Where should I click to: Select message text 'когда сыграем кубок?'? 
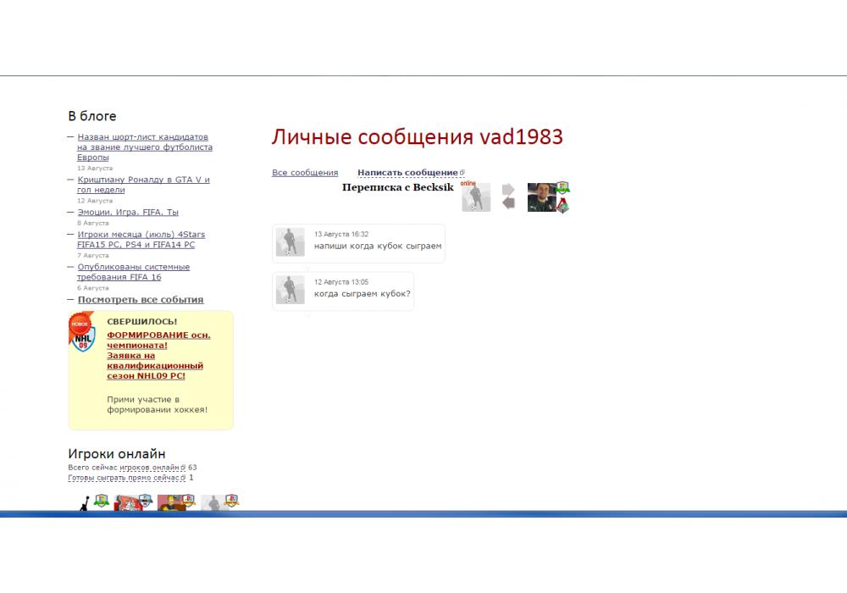[x=362, y=294]
